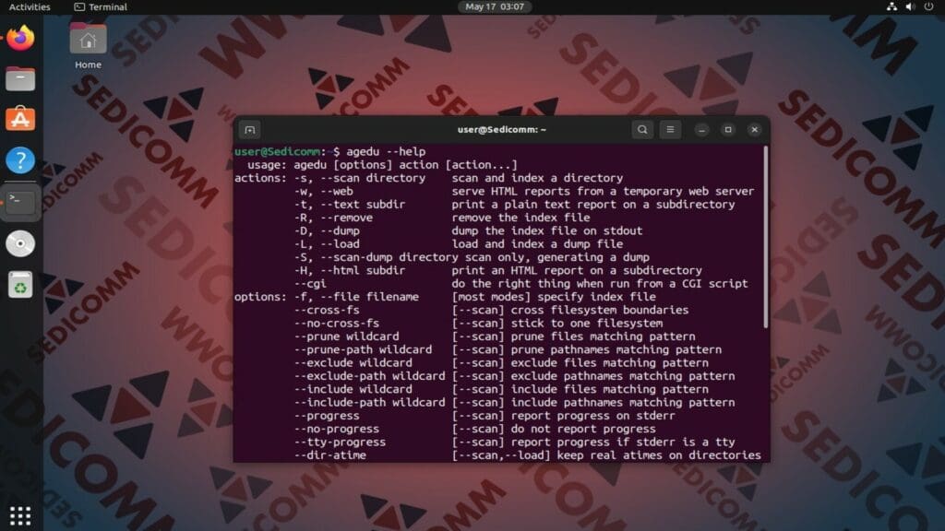Click the '--exclude wildcard' option text
Image resolution: width=945 pixels, height=531 pixels.
tap(353, 363)
